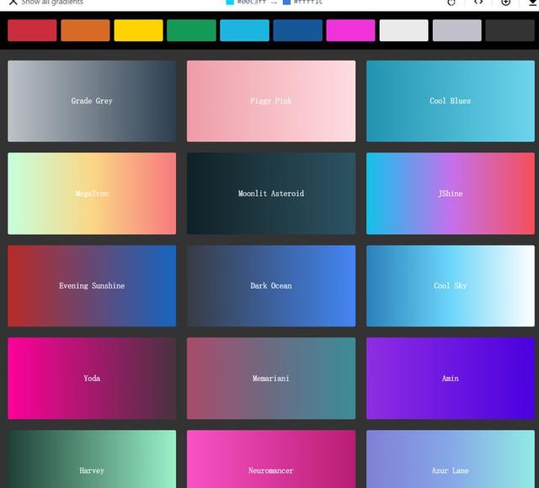Filter gradients by yellow swatch

coord(138,30)
